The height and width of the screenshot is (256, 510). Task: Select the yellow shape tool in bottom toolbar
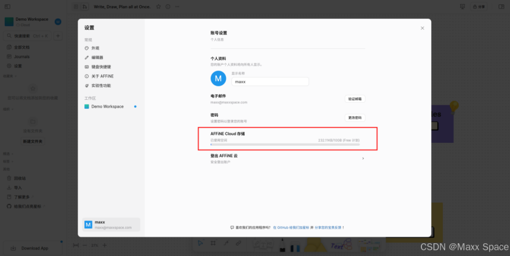[314, 245]
